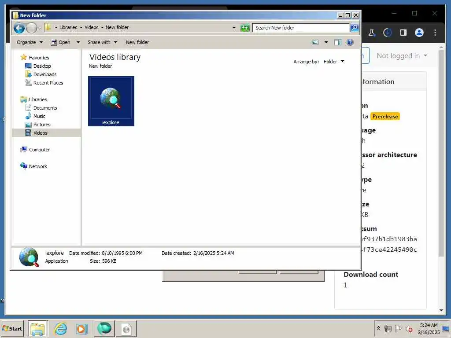Select Favorites in the navigation pane
The width and height of the screenshot is (451, 338).
click(x=39, y=58)
